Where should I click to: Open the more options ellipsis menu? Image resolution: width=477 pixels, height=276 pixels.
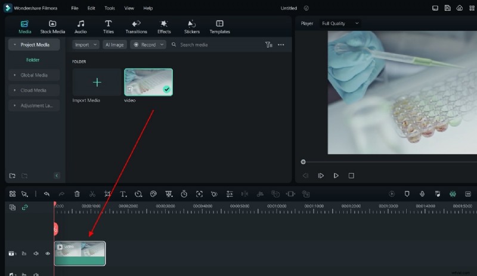point(281,45)
